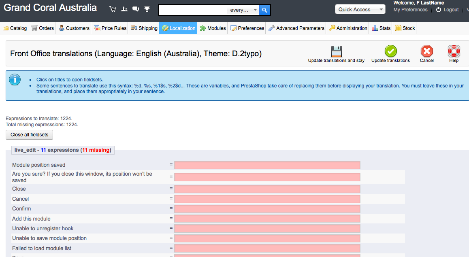Click the My Preferences link
This screenshot has width=469, height=257.
[410, 10]
